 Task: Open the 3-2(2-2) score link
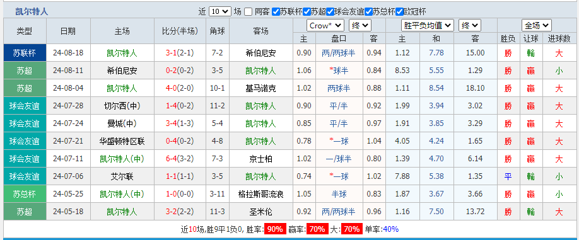pos(180,212)
